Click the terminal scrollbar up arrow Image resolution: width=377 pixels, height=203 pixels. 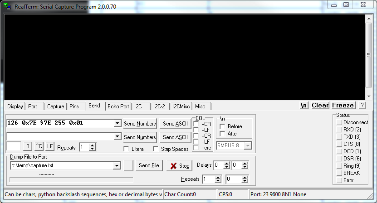[x=369, y=18]
